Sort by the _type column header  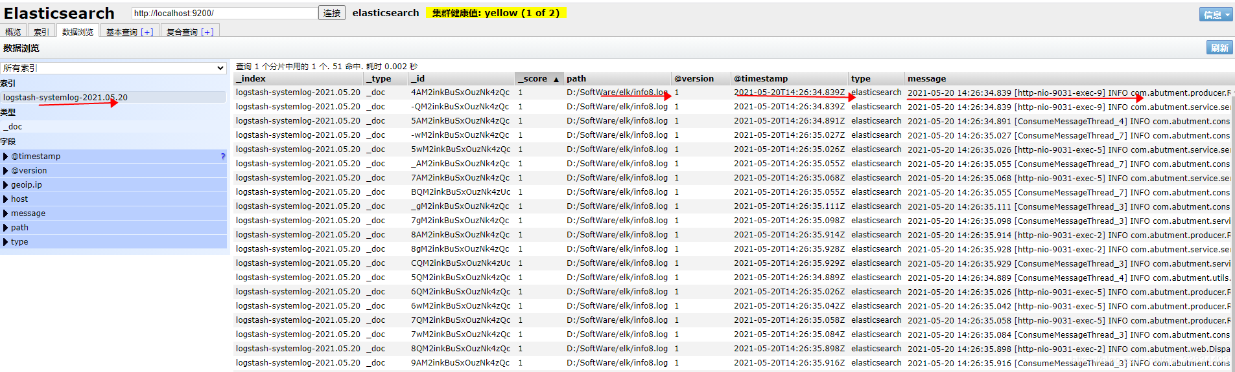385,79
